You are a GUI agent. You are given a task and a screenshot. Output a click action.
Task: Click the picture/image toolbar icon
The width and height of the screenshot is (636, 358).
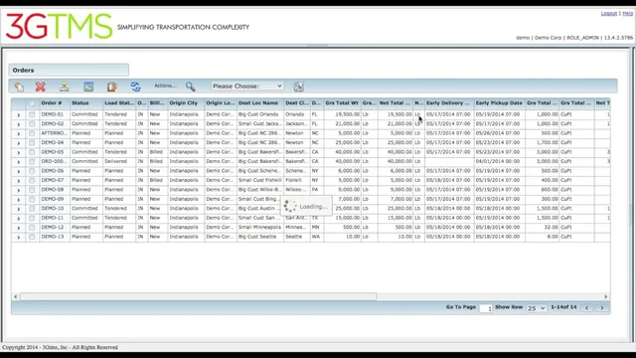88,87
